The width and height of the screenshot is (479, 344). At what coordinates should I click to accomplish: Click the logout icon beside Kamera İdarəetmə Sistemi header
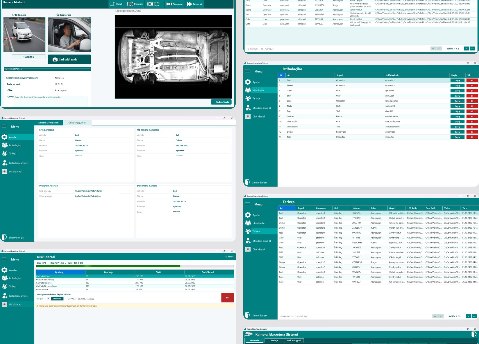click(474, 334)
